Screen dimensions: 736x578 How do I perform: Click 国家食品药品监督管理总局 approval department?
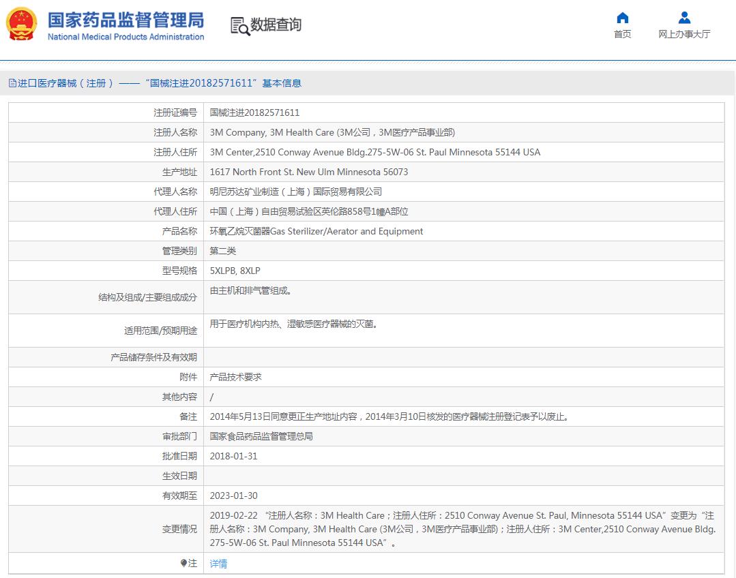pyautogui.click(x=261, y=436)
